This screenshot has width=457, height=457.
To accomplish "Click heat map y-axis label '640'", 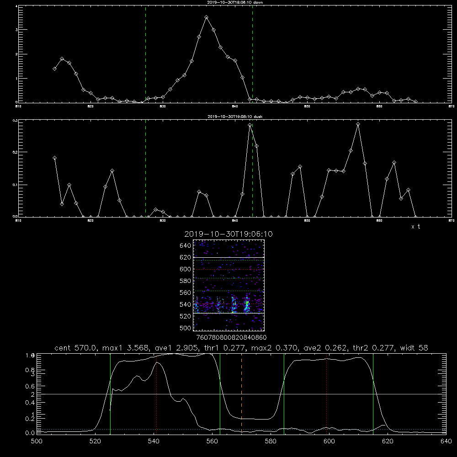I will pyautogui.click(x=186, y=245).
